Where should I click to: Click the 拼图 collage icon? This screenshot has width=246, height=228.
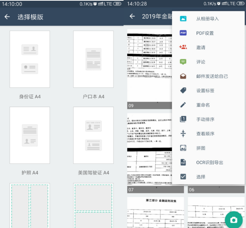(183, 148)
